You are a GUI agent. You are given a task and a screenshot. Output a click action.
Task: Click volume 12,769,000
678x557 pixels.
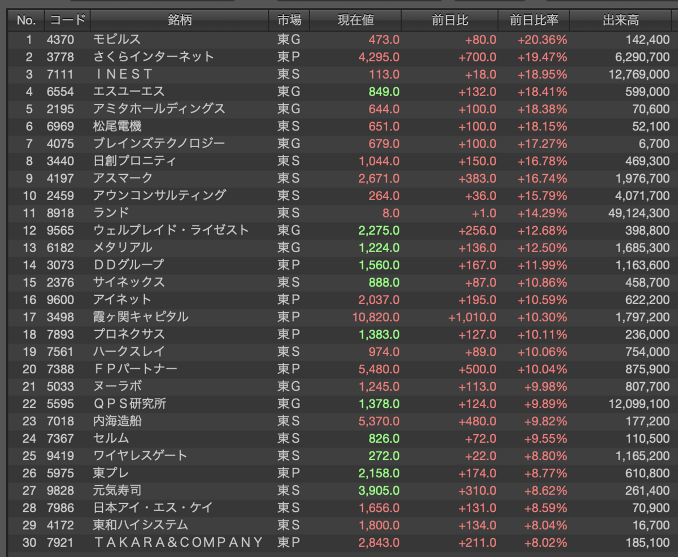(640, 74)
